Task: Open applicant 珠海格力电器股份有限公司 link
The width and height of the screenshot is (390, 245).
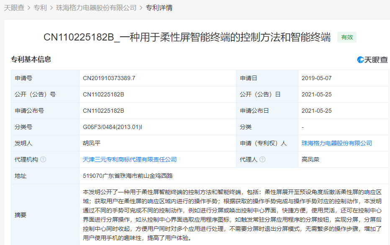Action: (336, 143)
